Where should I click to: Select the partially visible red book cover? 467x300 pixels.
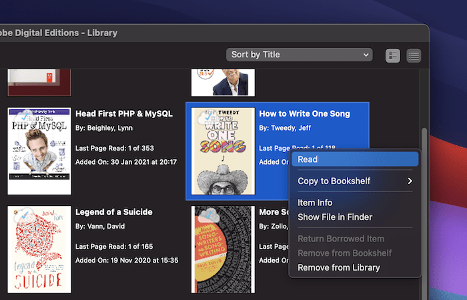click(x=39, y=83)
